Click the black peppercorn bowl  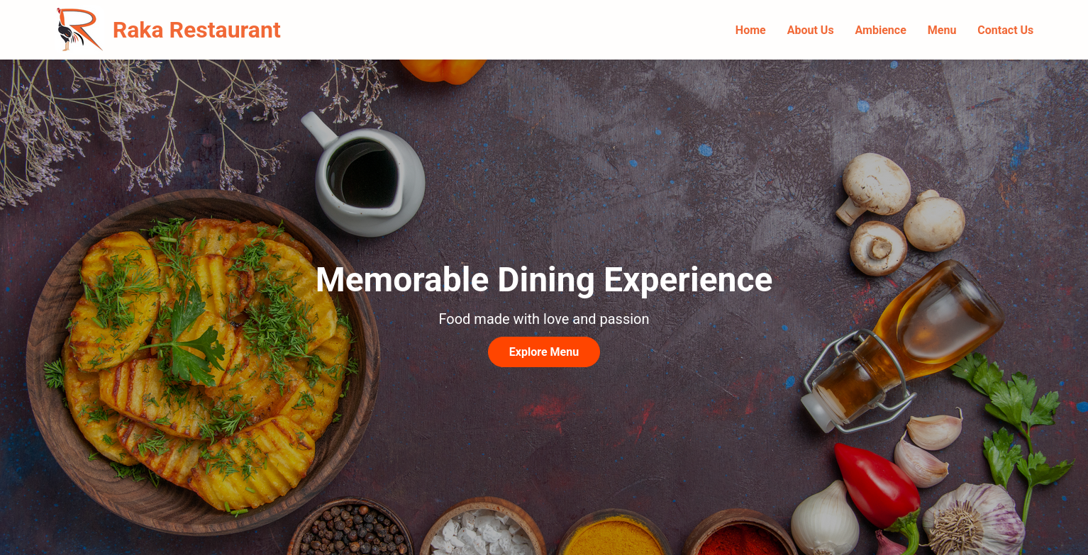[350, 528]
